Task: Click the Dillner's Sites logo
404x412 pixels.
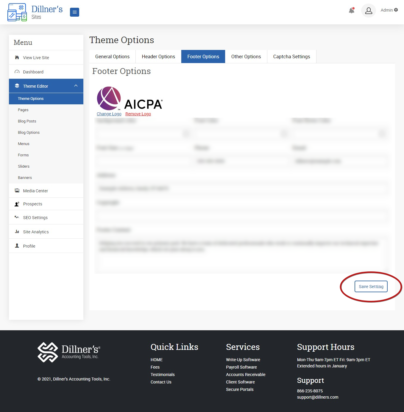Action: pos(35,12)
